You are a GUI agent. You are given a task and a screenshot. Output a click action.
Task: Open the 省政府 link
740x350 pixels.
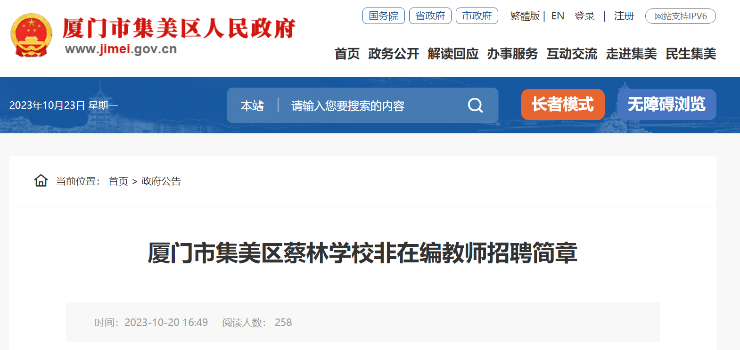[430, 16]
